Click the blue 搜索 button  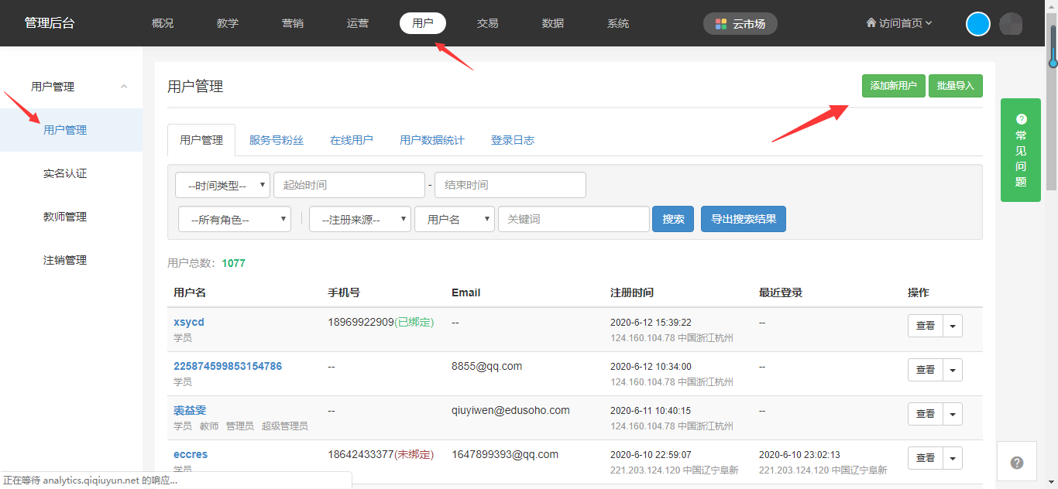(673, 220)
